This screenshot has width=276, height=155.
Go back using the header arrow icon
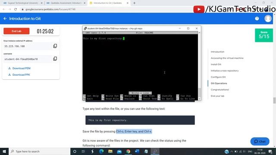(5, 19)
